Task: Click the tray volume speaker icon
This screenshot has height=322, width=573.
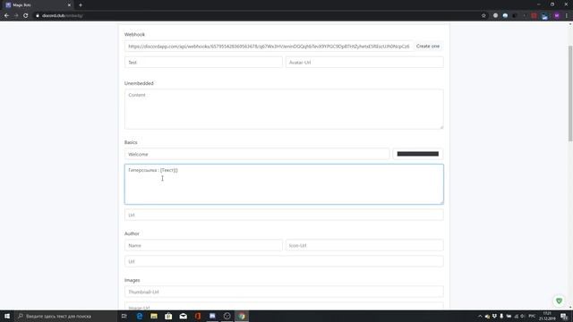Action: (x=522, y=316)
